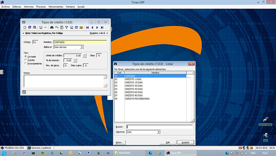Screen dimensions: 276x156
Task: Choose the Financiamiento radio option
Action: [x=26, y=63]
